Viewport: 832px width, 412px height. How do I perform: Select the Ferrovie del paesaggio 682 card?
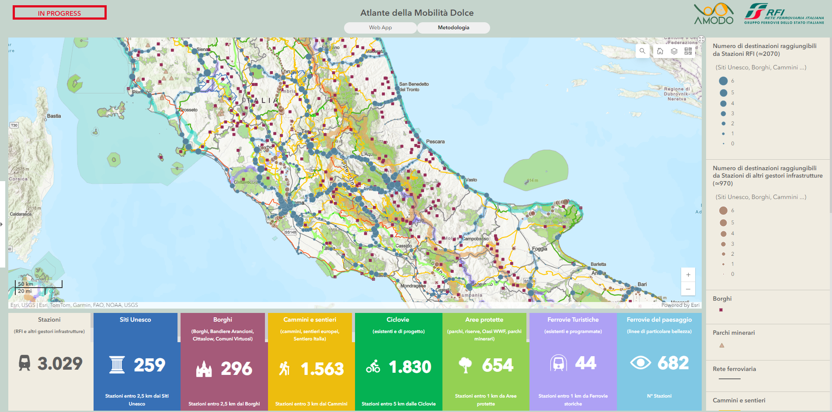pyautogui.click(x=659, y=362)
